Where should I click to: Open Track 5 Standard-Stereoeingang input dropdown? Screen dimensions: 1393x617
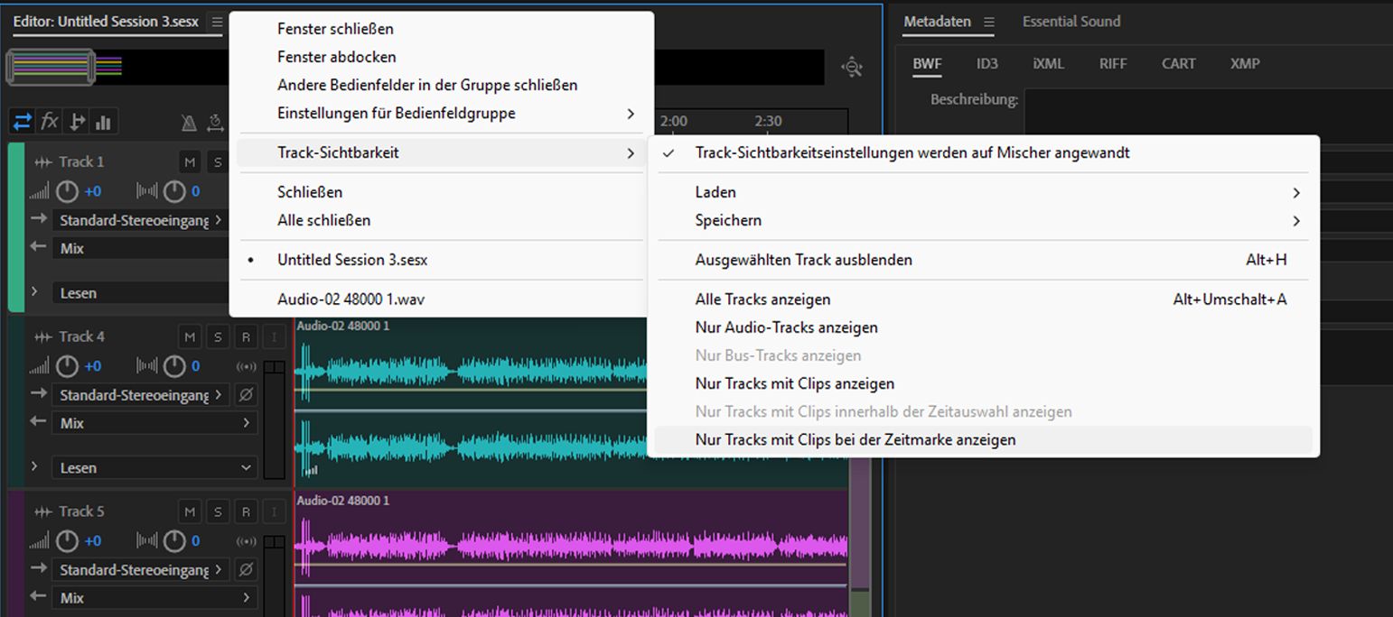(x=141, y=570)
